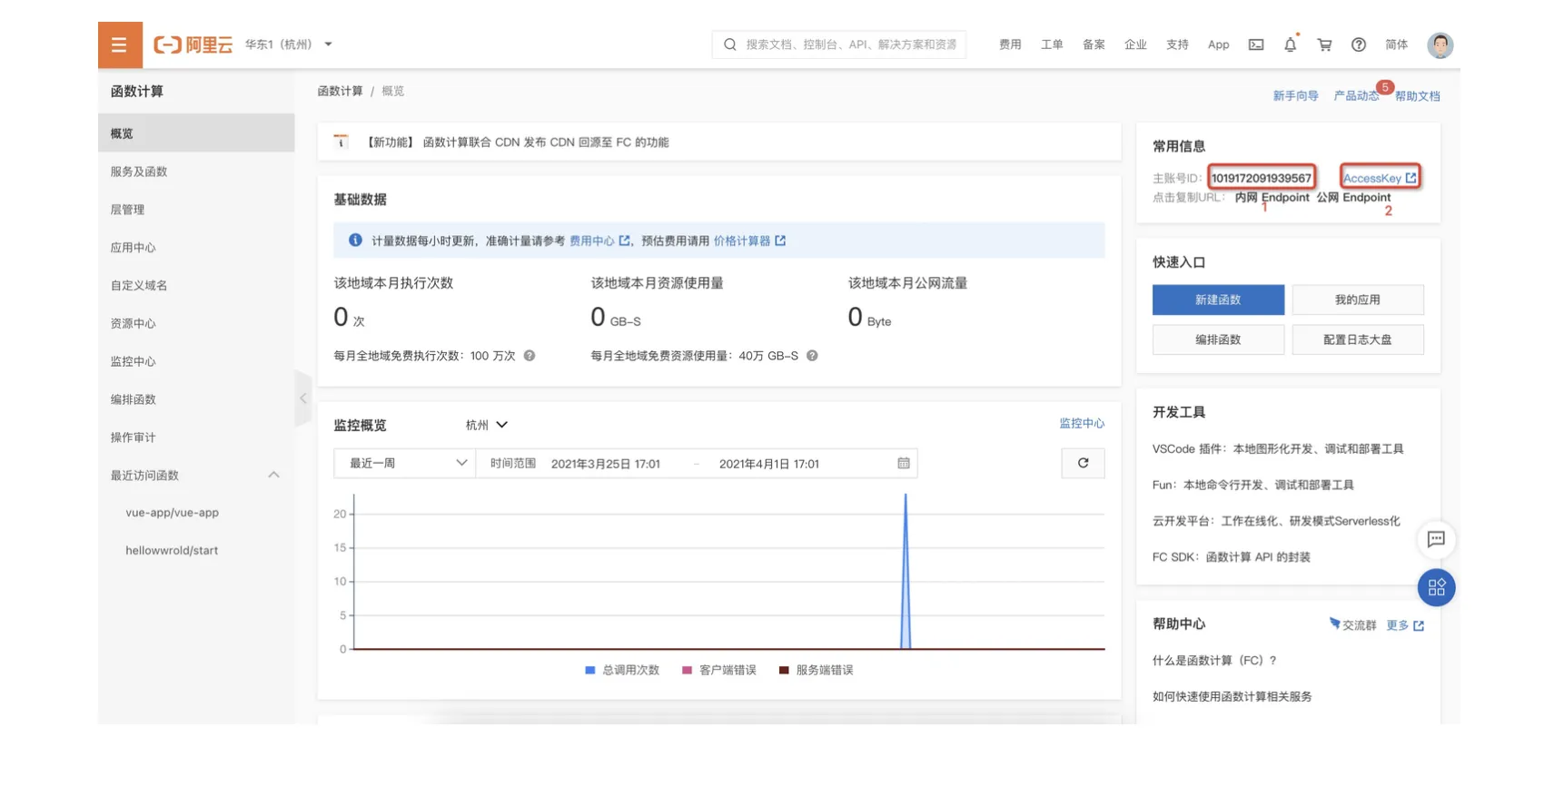Open the 备案 top menu
1564x786 pixels.
1094,44
